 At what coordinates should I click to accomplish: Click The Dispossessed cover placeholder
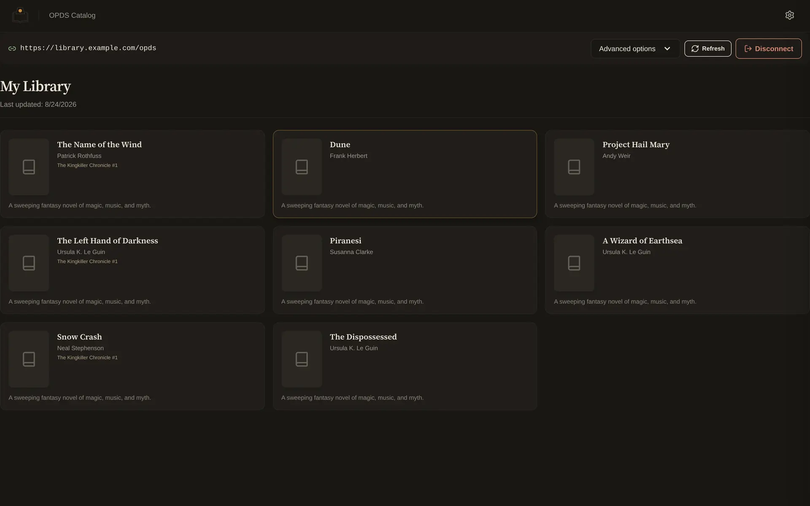pos(302,359)
